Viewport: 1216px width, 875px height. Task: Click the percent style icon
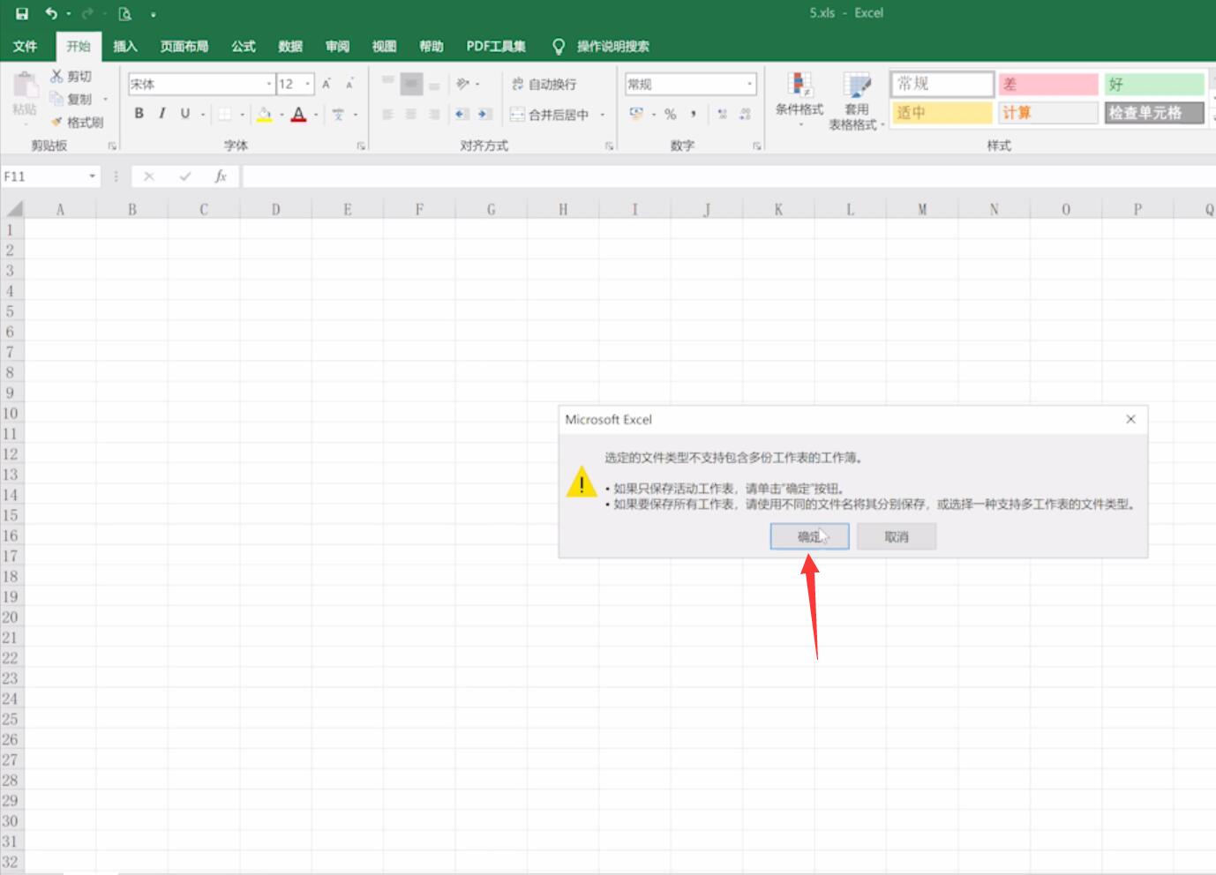point(671,114)
